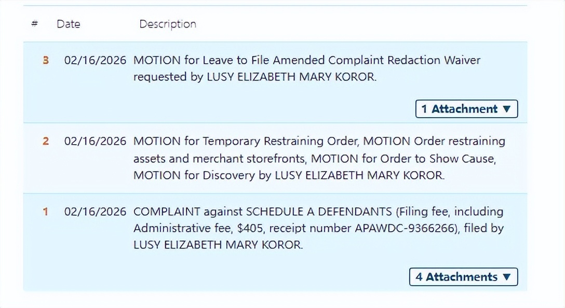This screenshot has height=308, width=565.
Task: Expand the 1 Attachment dropdown
Action: pyautogui.click(x=466, y=109)
